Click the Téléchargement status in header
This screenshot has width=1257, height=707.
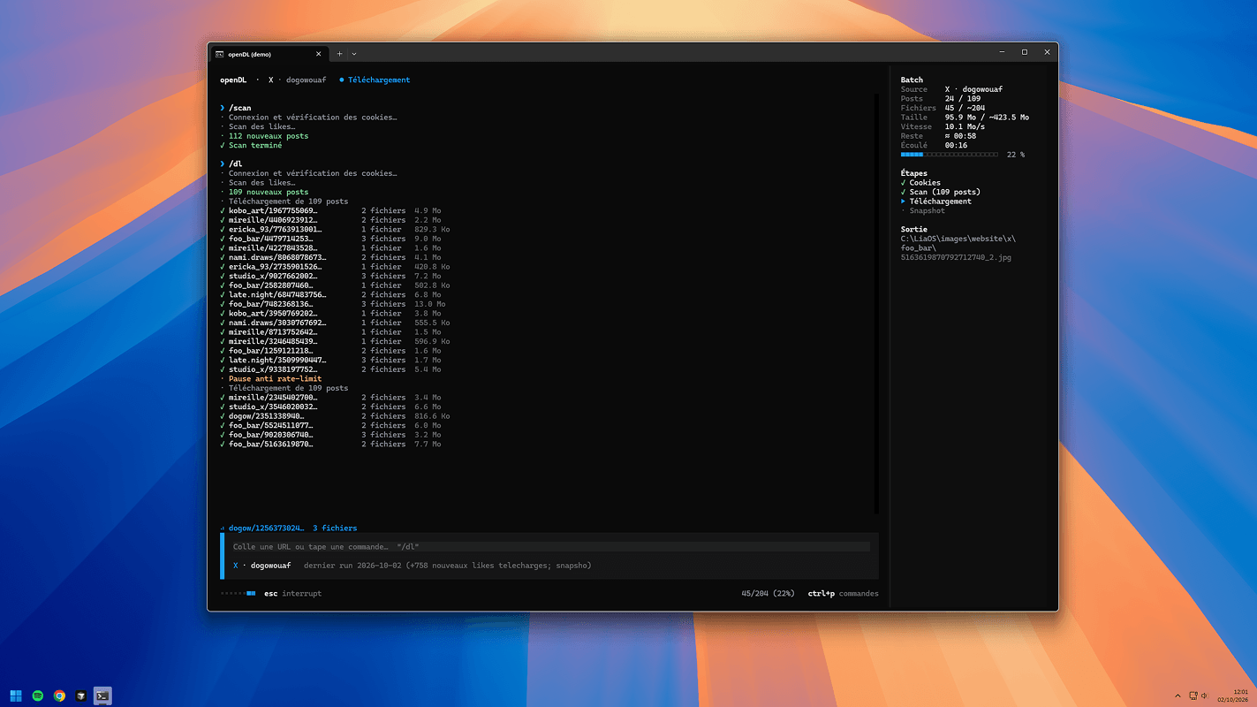pos(375,80)
